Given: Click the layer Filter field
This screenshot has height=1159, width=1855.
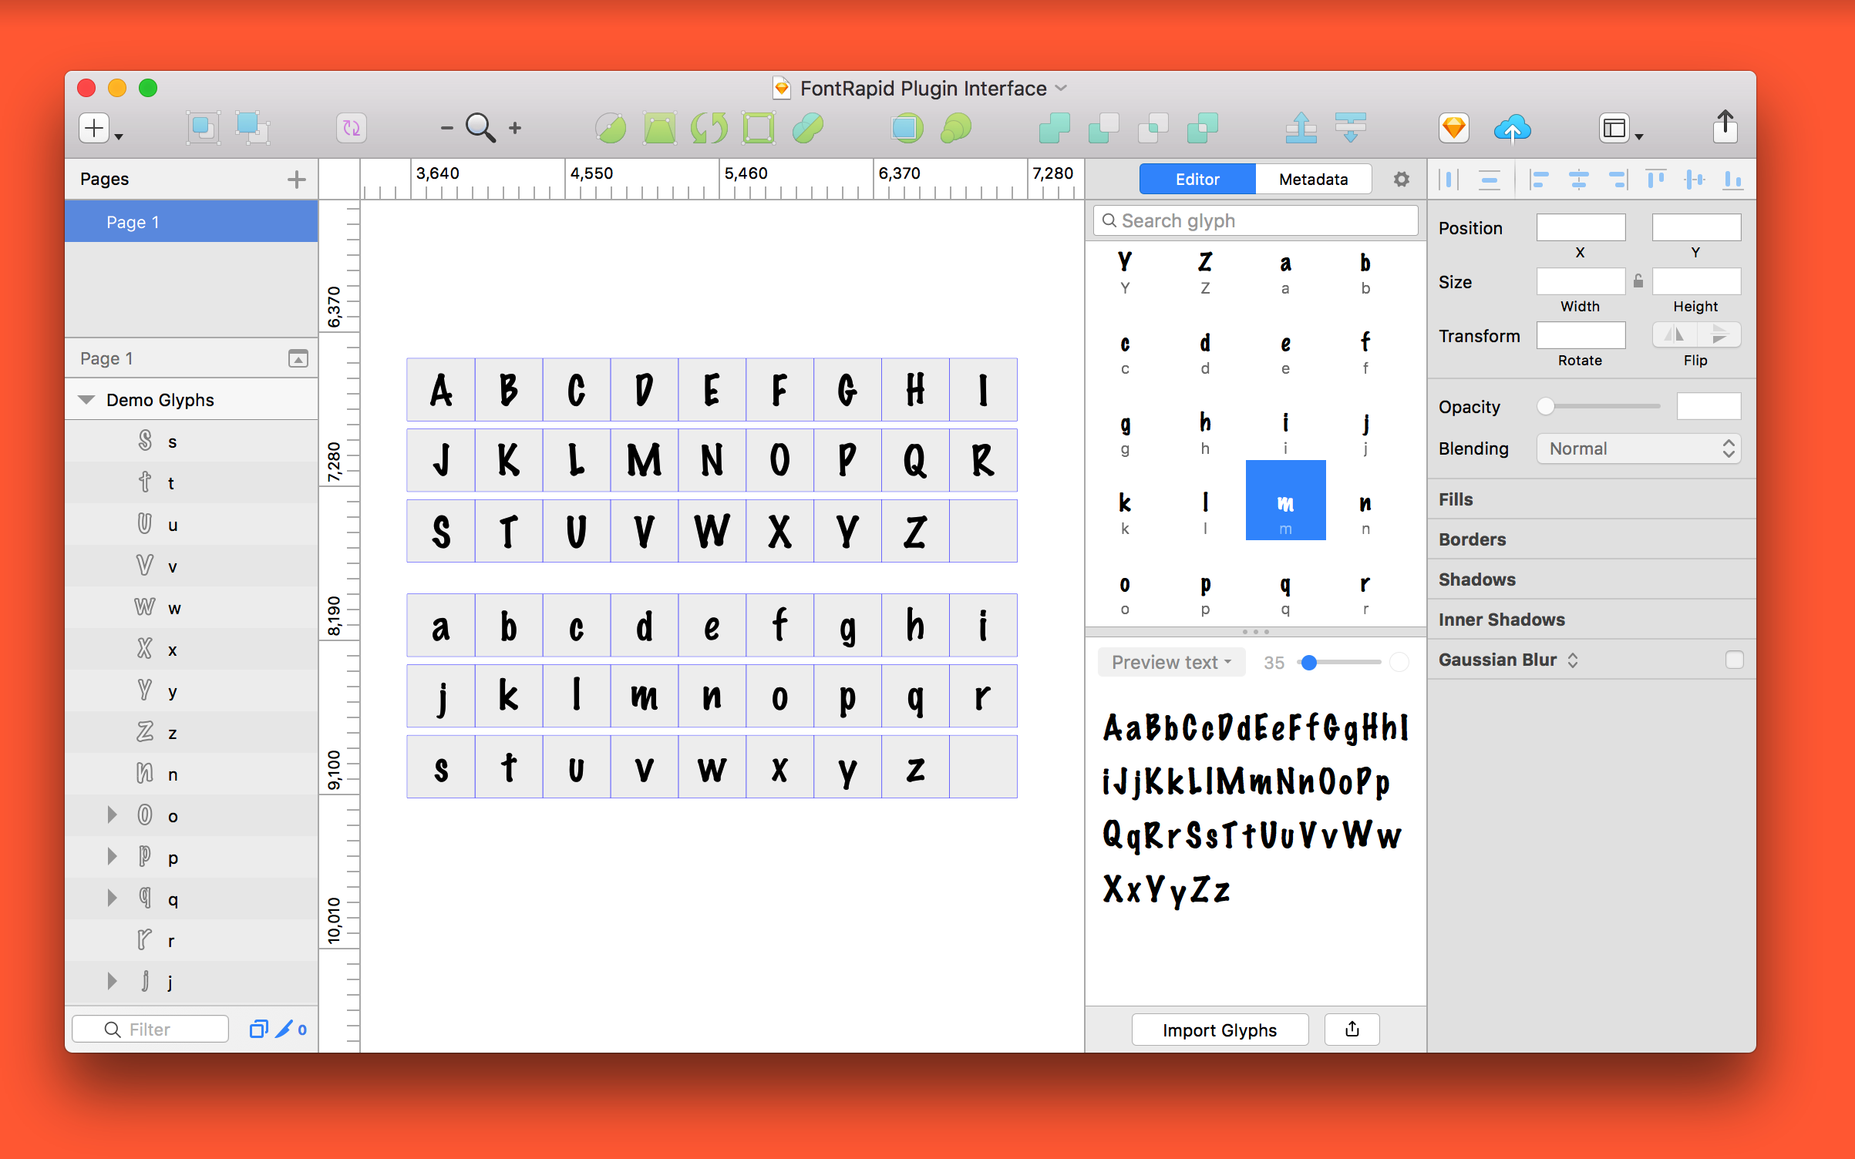Looking at the screenshot, I should [150, 1029].
